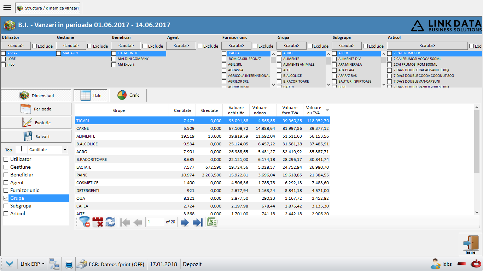Click the clear filter funnel icon
This screenshot has height=271, width=483.
[85, 222]
